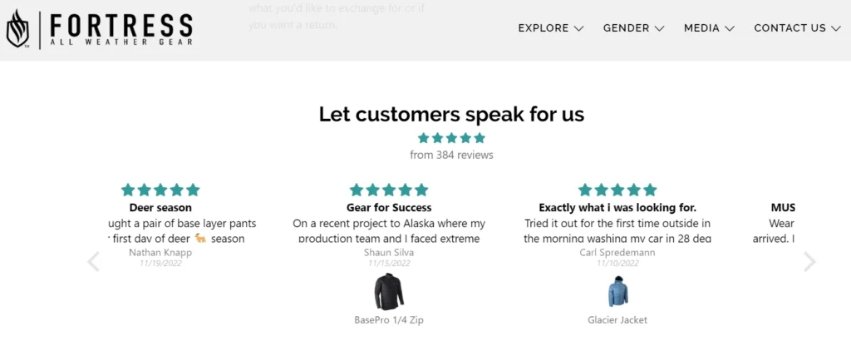Advance the review carousel with right arrow
Image resolution: width=851 pixels, height=341 pixels.
pyautogui.click(x=809, y=262)
